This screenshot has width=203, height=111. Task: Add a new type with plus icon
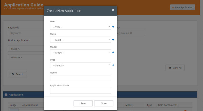coord(113,65)
